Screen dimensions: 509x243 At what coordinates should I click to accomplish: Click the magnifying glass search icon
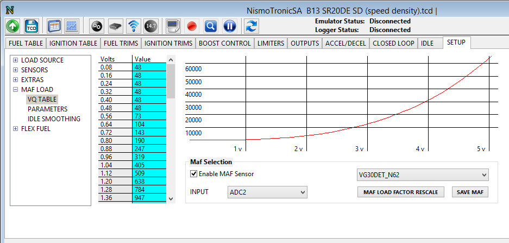(x=211, y=26)
